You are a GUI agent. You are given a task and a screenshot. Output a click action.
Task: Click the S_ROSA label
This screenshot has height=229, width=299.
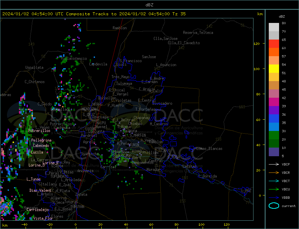pyautogui.click(x=173, y=157)
